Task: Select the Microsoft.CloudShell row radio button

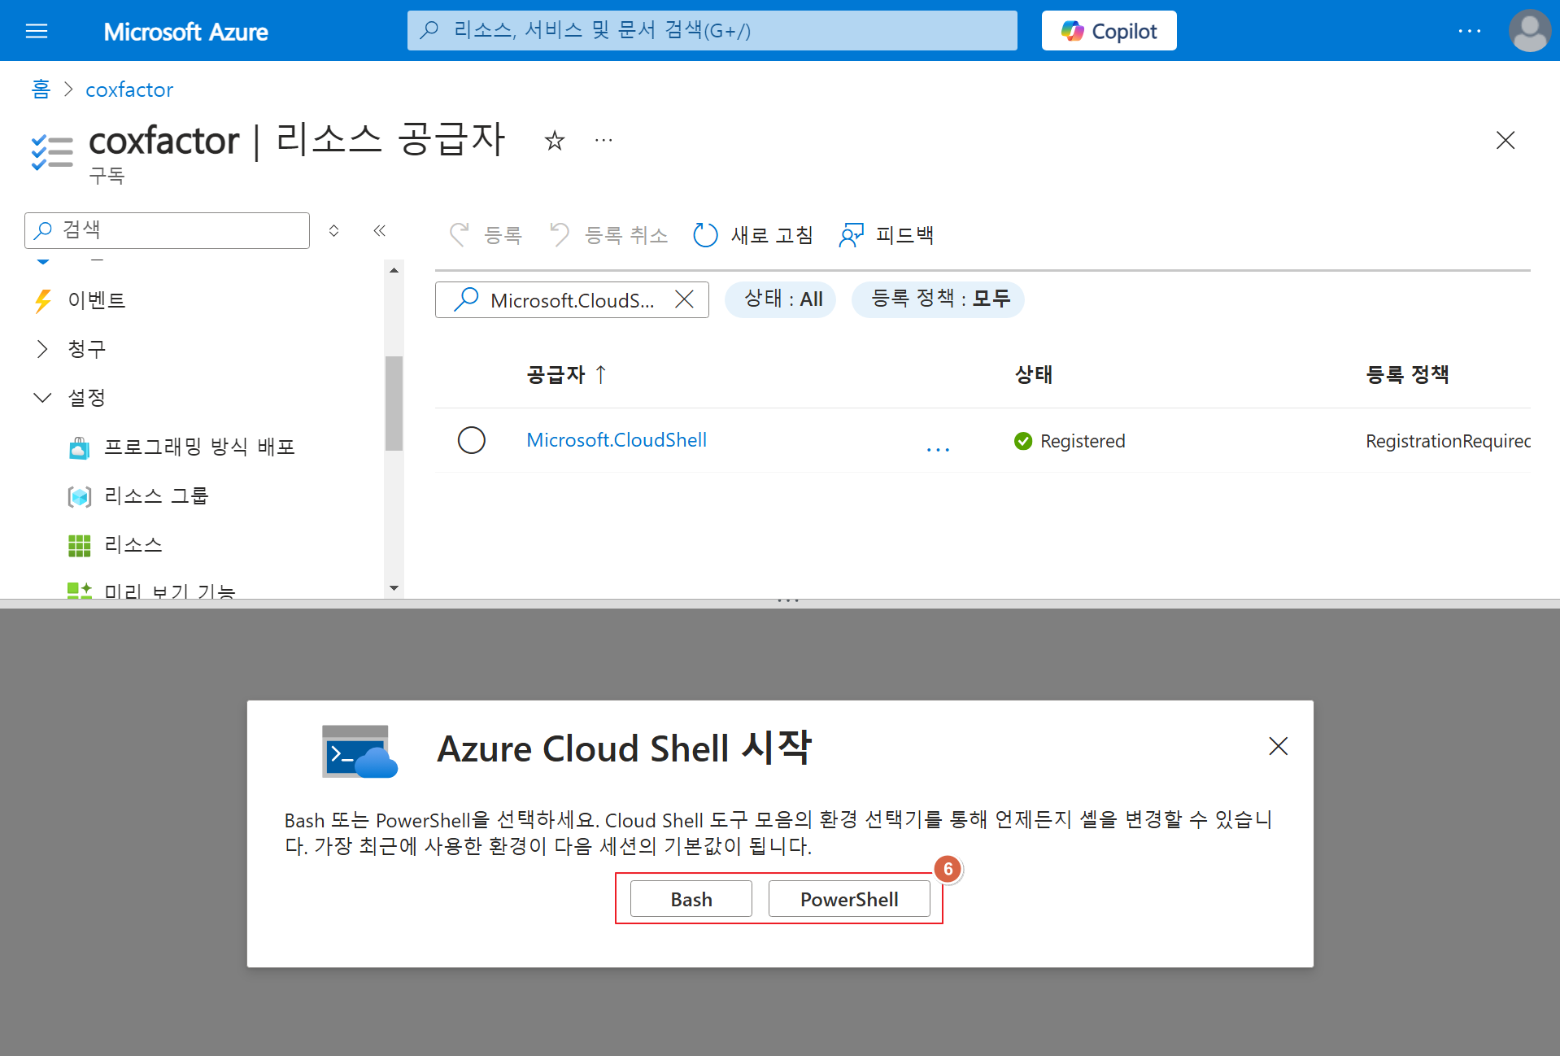Action: (471, 440)
